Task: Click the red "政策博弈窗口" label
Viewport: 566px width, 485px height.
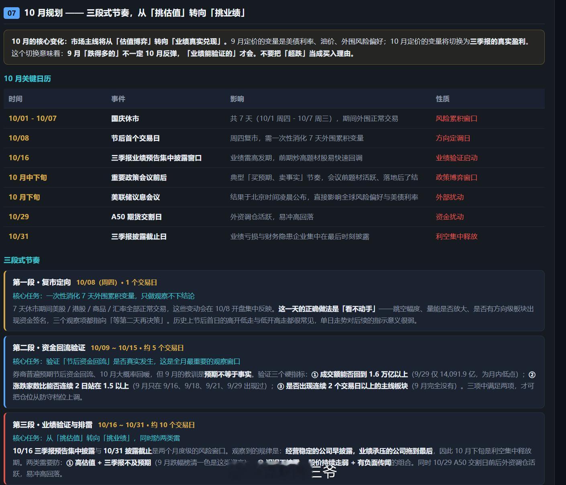Action: [457, 177]
